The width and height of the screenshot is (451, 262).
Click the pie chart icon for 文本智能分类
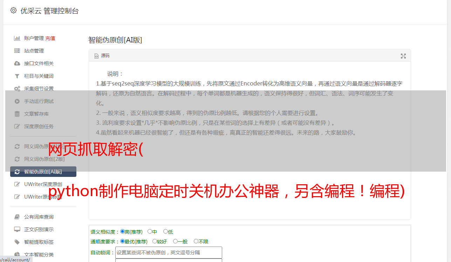[x=17, y=255]
